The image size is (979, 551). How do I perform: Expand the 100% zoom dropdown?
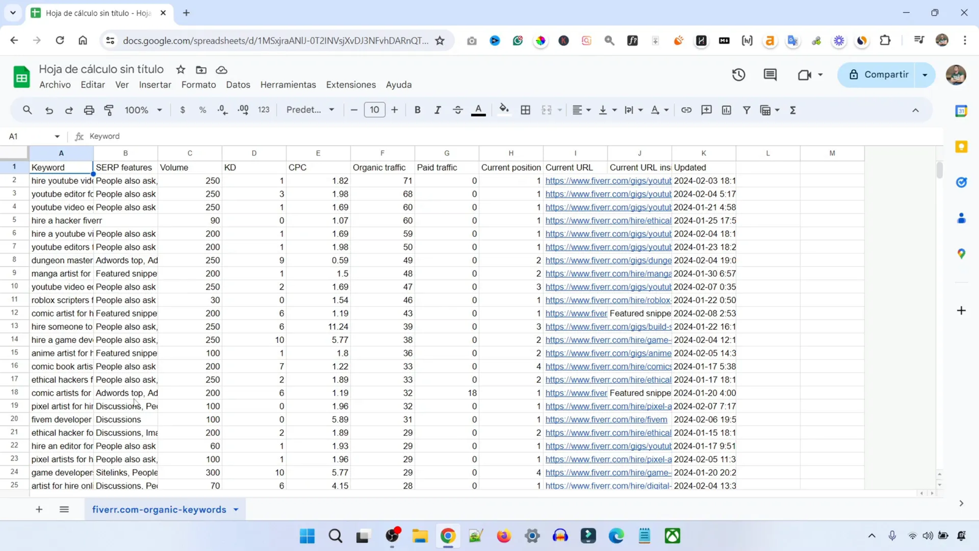point(143,110)
